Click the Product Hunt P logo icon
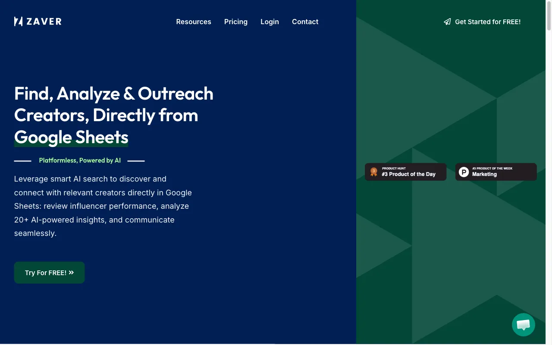 (x=464, y=172)
